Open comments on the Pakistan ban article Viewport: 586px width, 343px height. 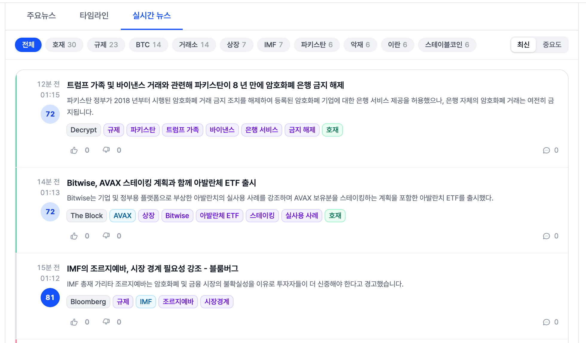(547, 150)
